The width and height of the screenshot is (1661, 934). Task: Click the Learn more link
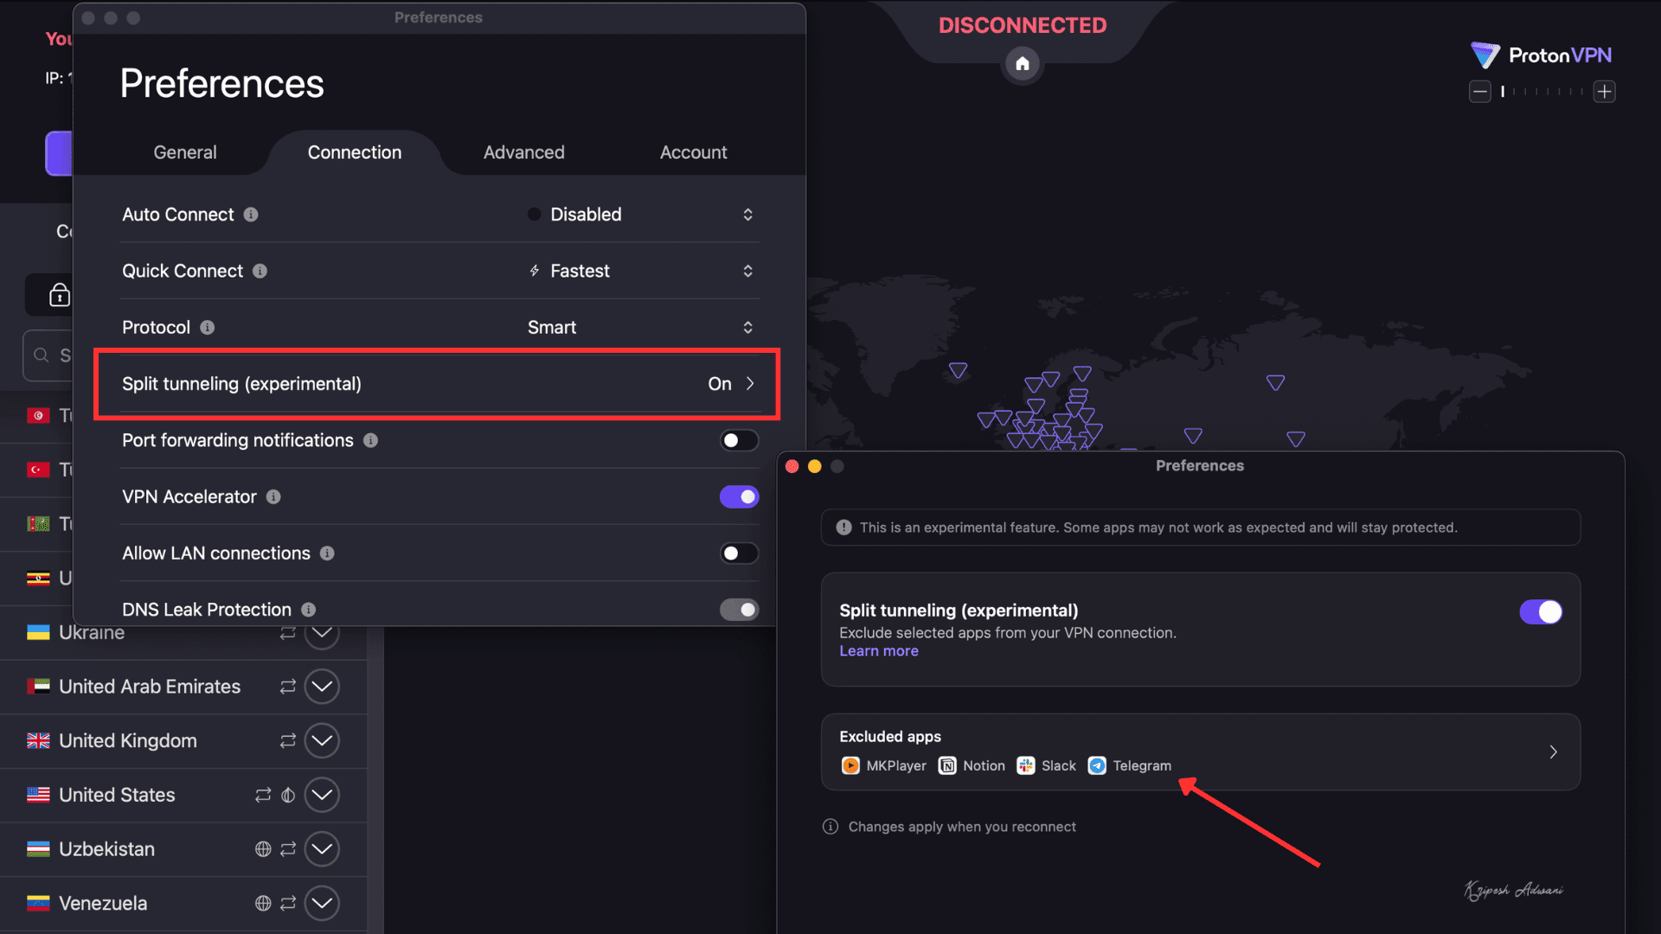[878, 651]
